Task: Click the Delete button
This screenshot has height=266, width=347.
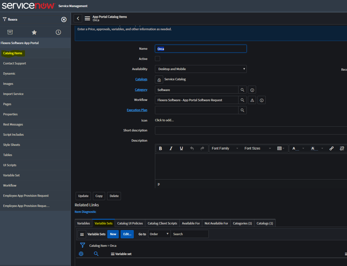Action: [x=114, y=196]
